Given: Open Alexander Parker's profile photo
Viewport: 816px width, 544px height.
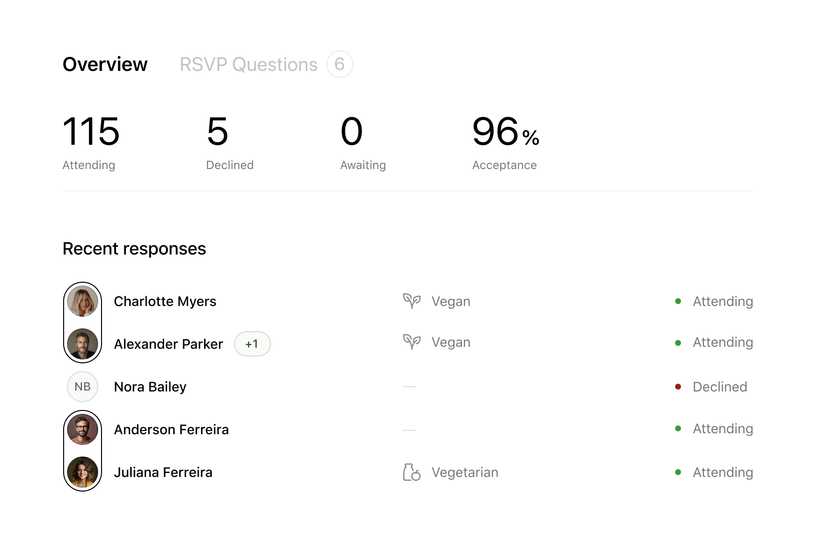Looking at the screenshot, I should coord(83,344).
